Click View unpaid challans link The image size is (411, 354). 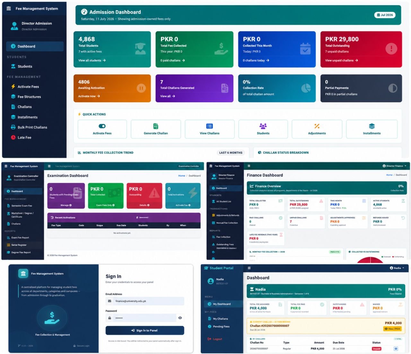341,60
